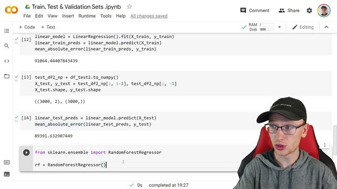Open the command palette icon

point(7,162)
